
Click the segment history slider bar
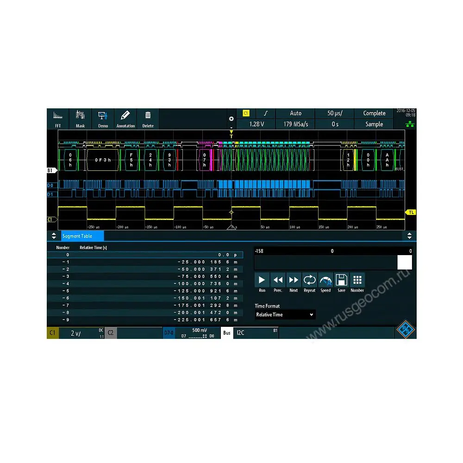(332, 263)
